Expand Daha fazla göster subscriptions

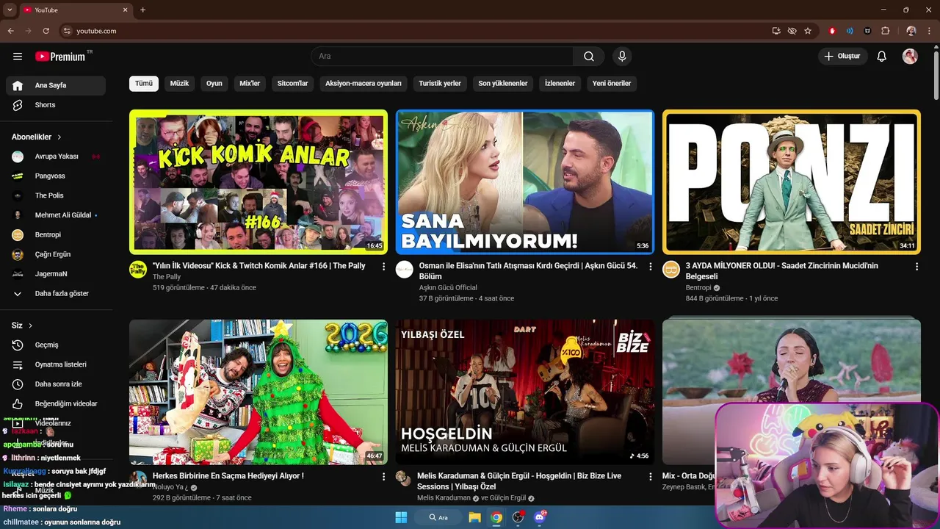[x=56, y=293]
